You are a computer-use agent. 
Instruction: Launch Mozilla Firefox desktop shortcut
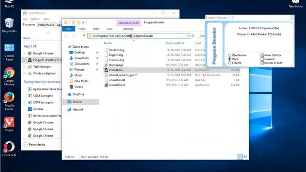pyautogui.click(x=9, y=101)
